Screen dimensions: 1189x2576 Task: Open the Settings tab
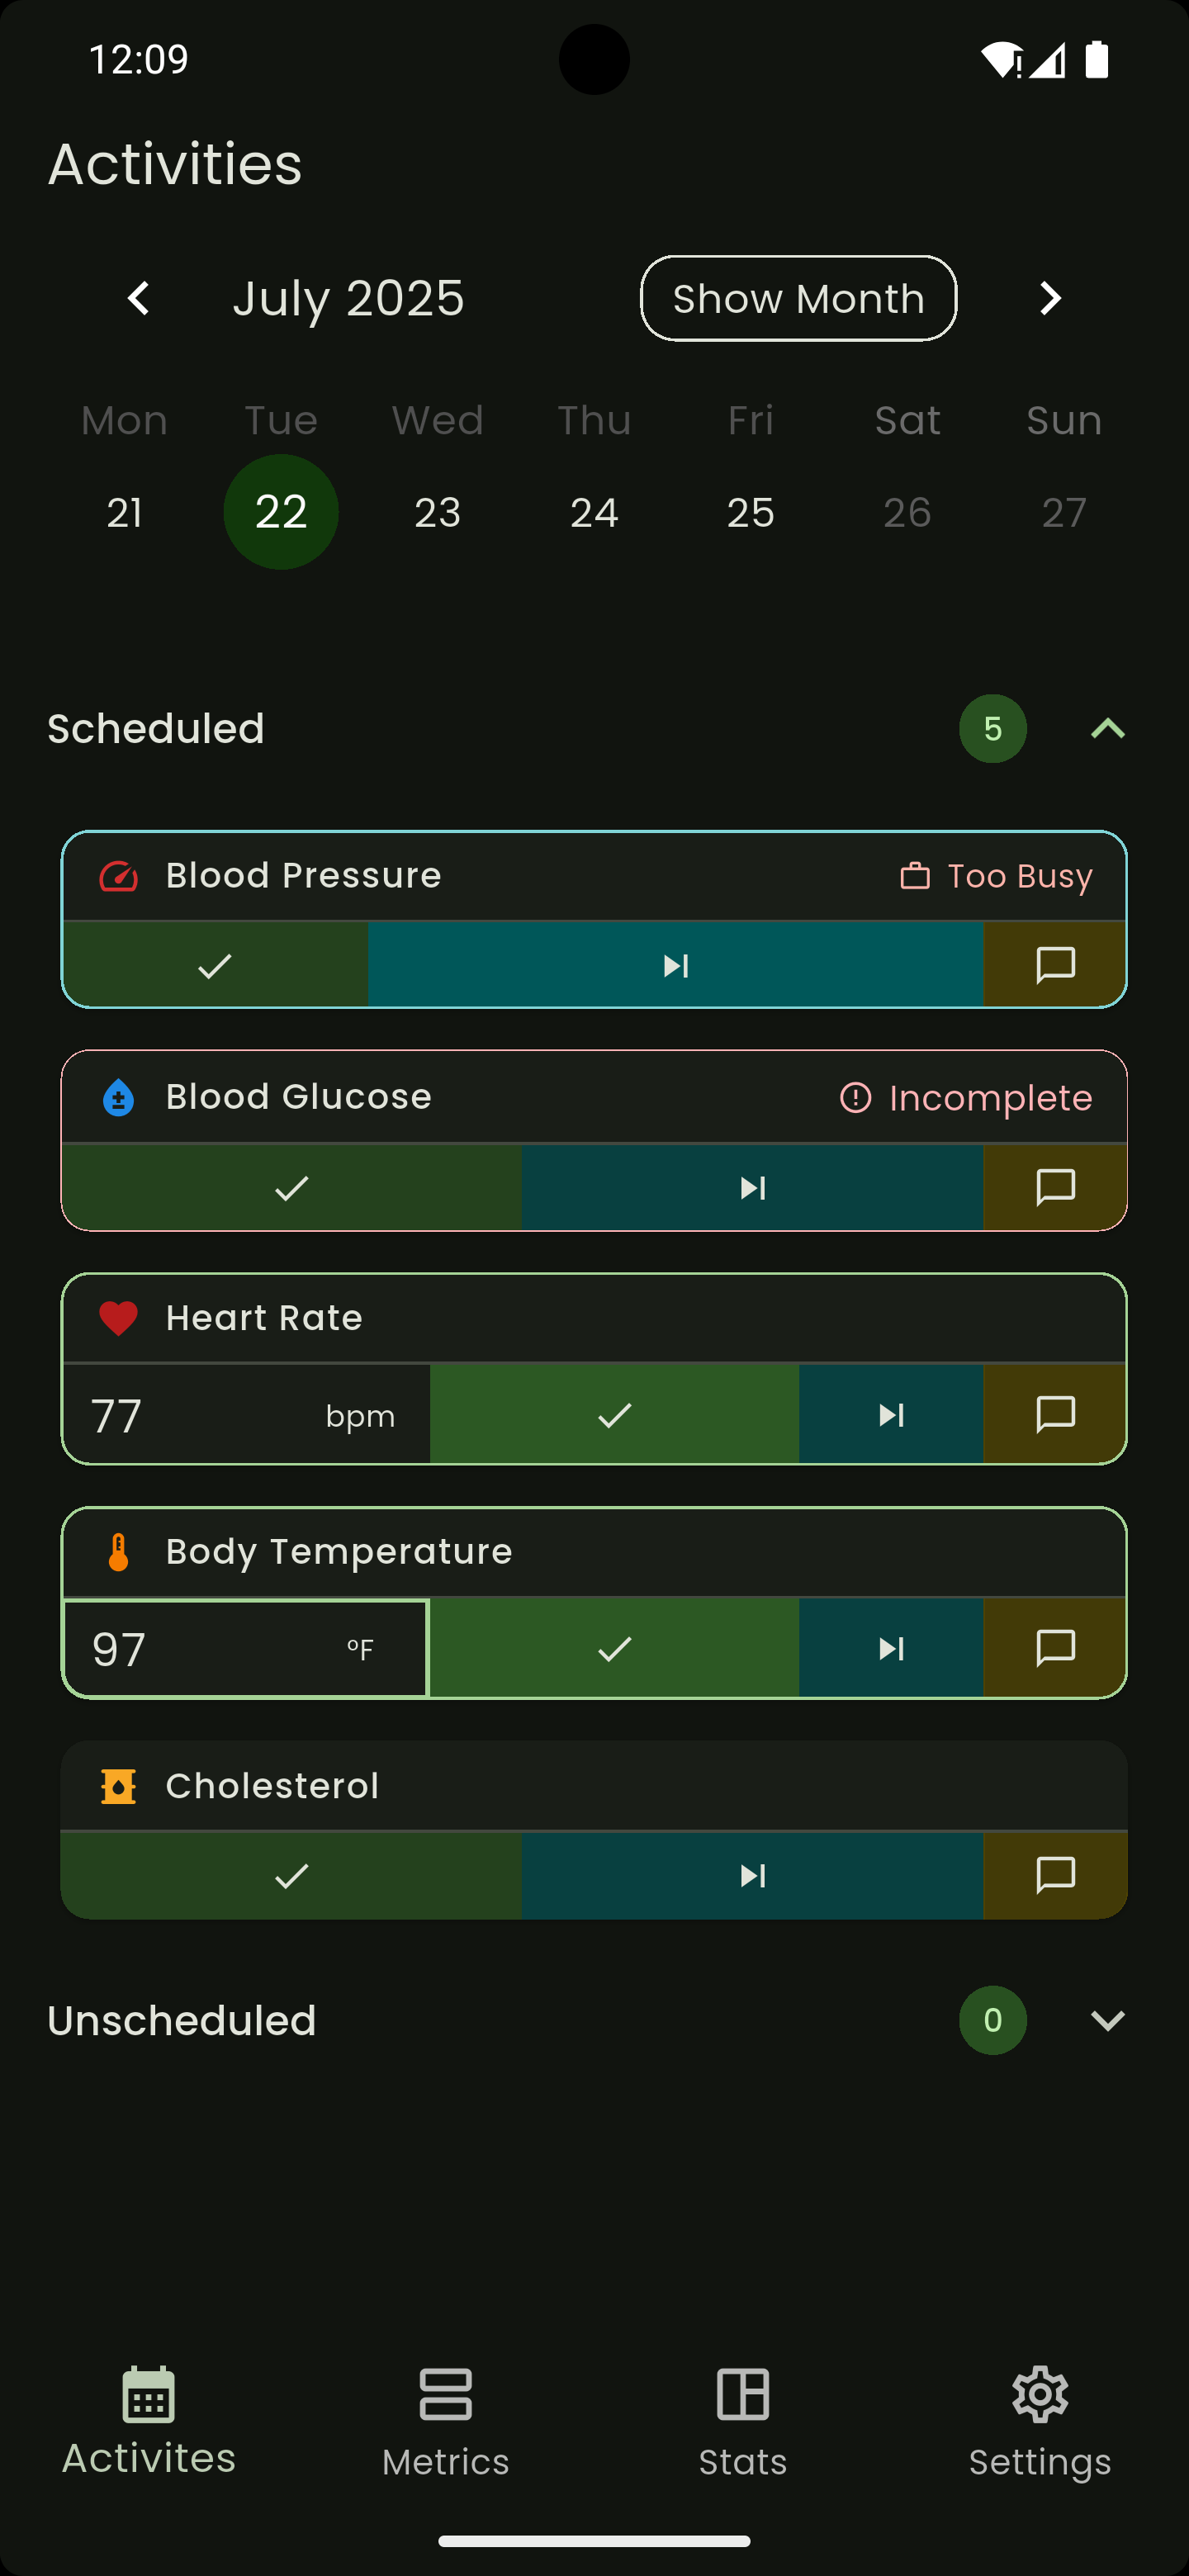click(1039, 2420)
